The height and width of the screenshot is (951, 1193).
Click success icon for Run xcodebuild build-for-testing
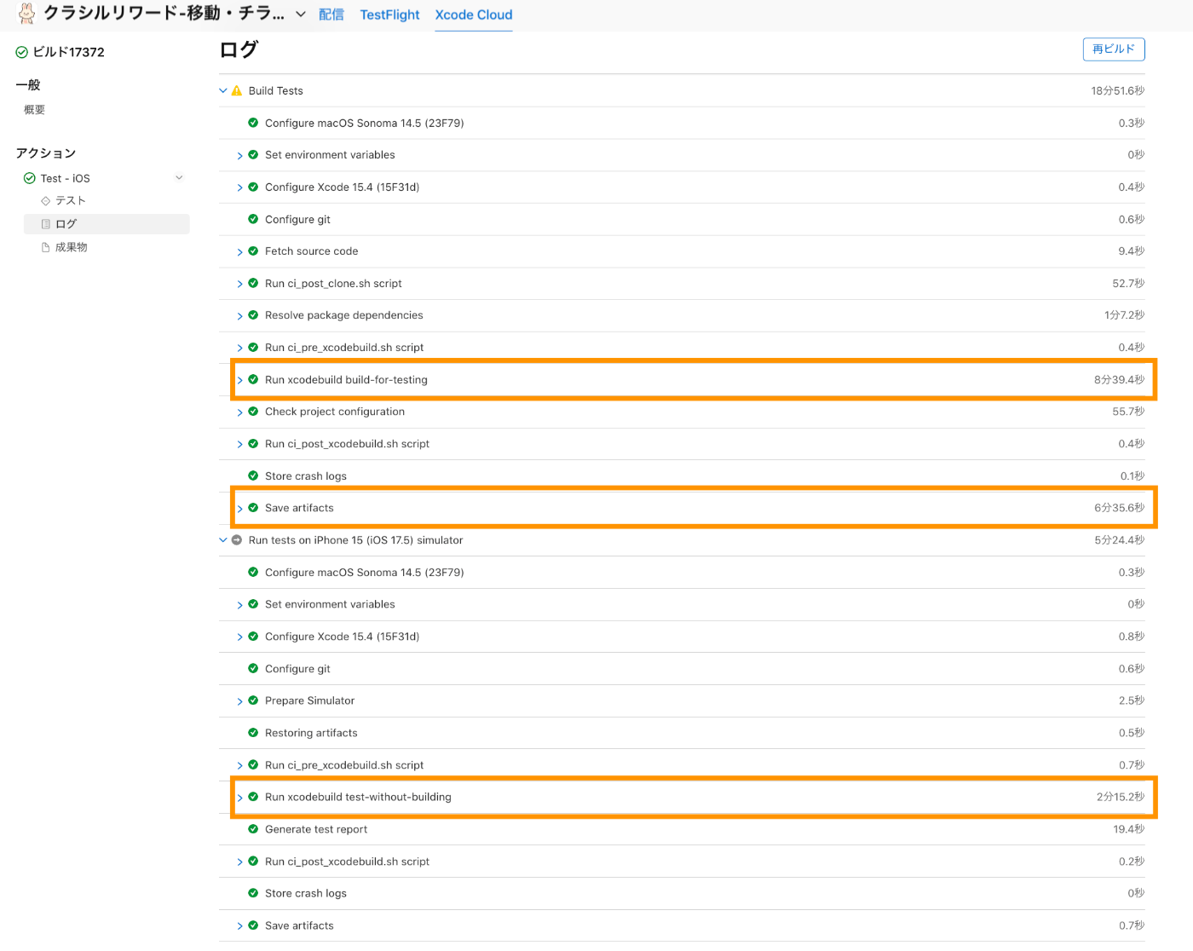pos(253,379)
